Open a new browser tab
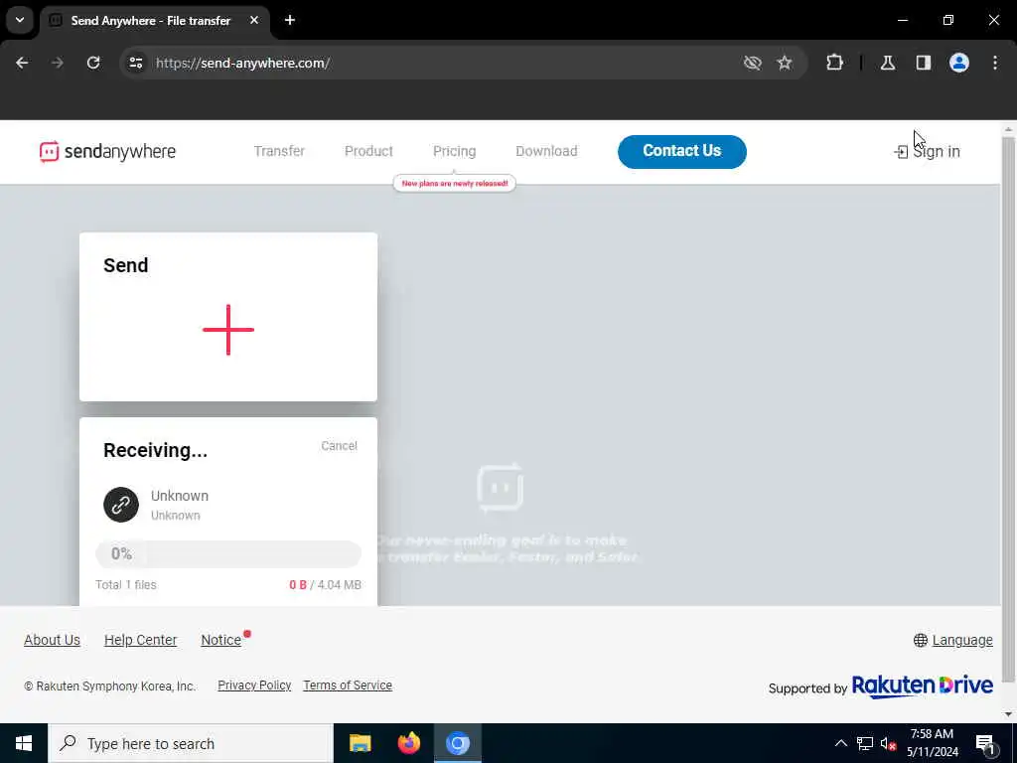The image size is (1017, 763). pos(290,20)
